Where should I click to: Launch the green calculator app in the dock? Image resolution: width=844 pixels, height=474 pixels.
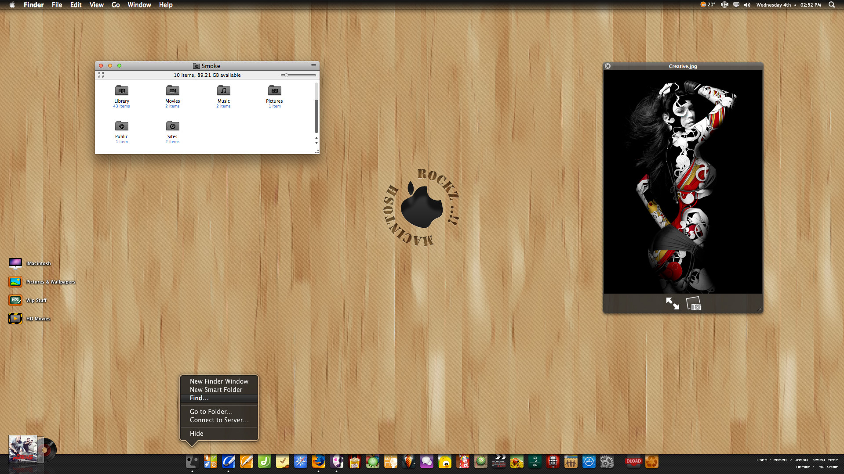pos(535,462)
